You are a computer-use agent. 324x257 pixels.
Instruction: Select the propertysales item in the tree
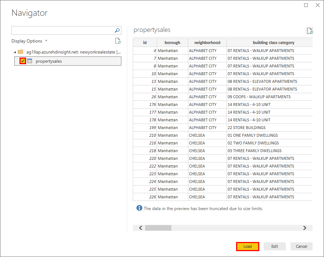pyautogui.click(x=50, y=61)
